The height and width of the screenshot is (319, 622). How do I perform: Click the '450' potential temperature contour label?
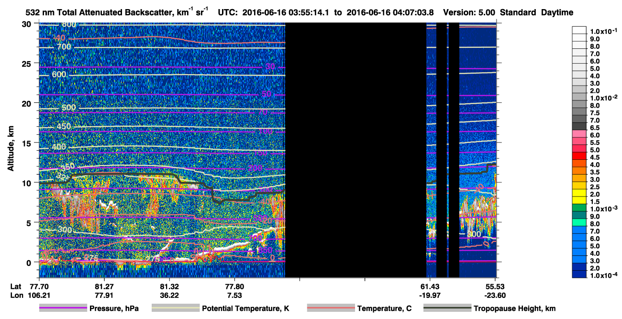(64, 126)
